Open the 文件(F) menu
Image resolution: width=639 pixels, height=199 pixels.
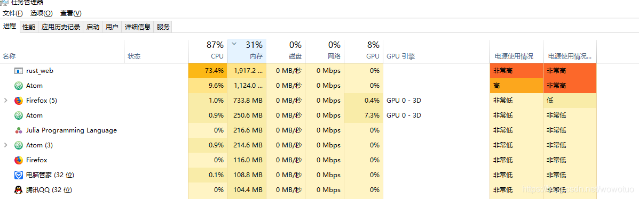(13, 13)
